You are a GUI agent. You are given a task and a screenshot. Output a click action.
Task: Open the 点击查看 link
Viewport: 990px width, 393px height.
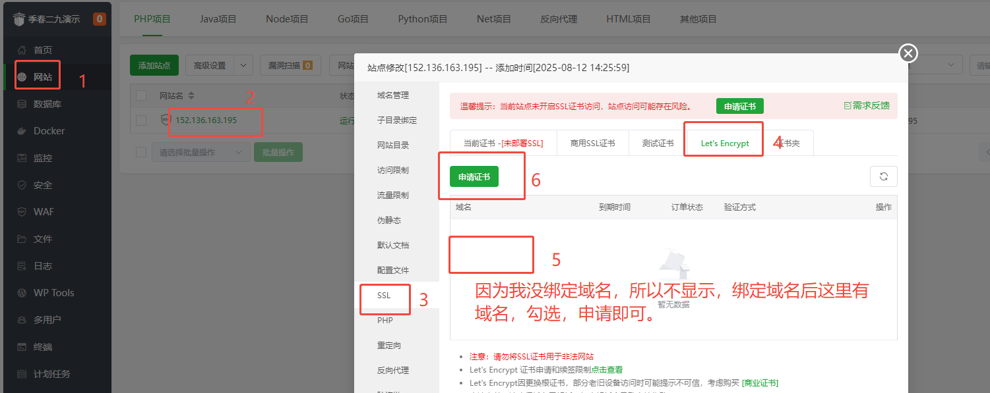tap(607, 370)
